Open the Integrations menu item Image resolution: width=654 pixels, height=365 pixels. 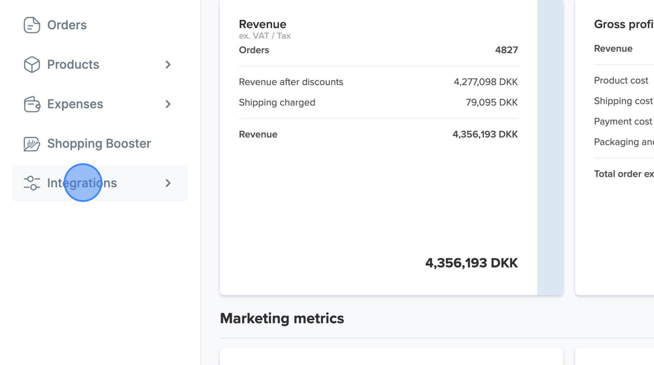[x=82, y=183]
